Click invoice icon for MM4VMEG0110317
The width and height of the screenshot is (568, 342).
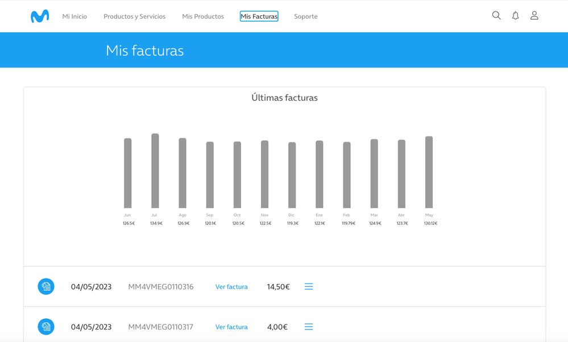46,327
